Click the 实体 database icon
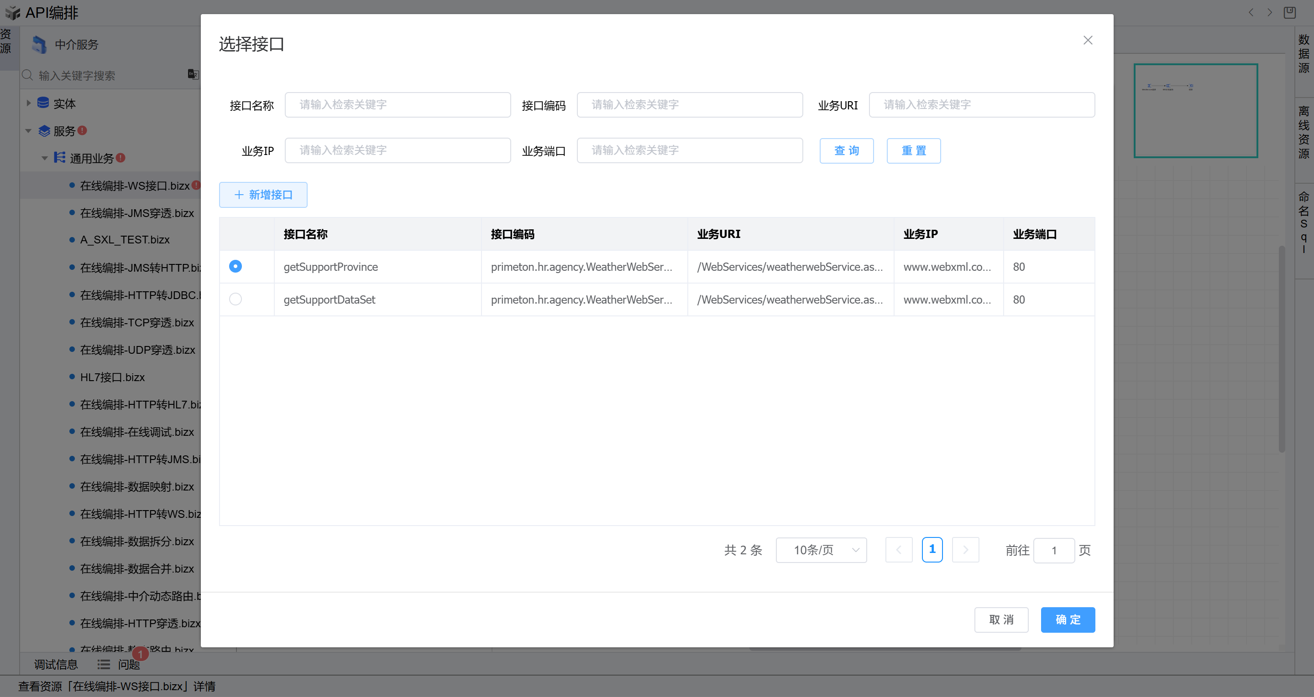Screen dimensions: 1314x697 tap(43, 103)
